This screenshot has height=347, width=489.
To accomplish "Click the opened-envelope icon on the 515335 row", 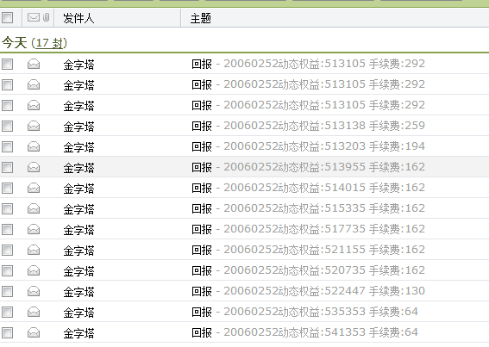I will (34, 208).
